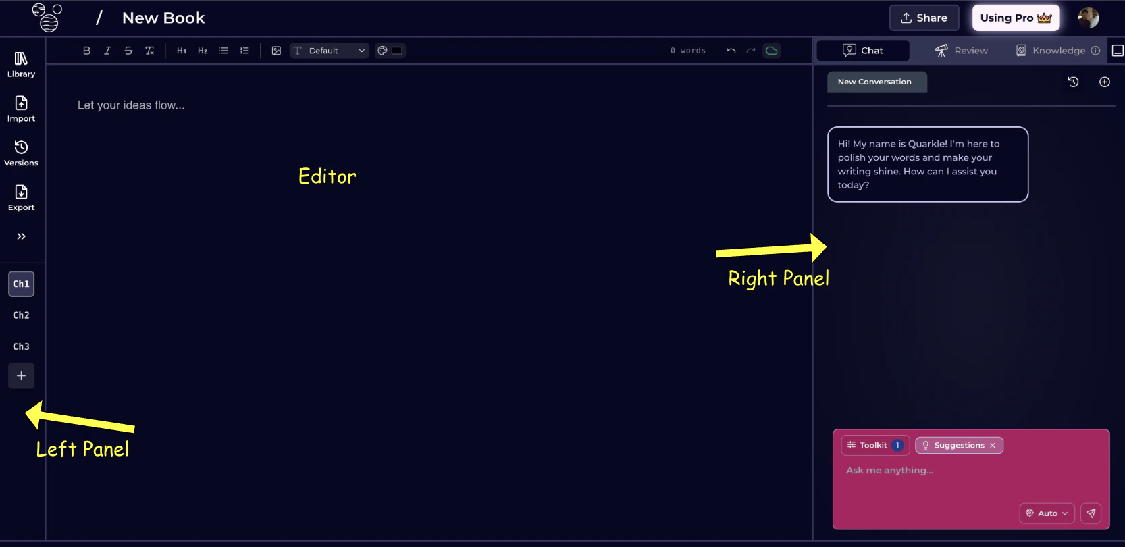
Task: Open the editor theme palette
Action: pos(382,51)
